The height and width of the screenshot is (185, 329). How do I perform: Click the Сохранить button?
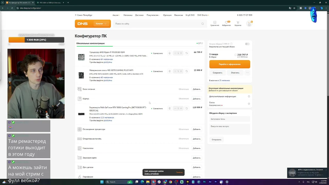click(217, 73)
